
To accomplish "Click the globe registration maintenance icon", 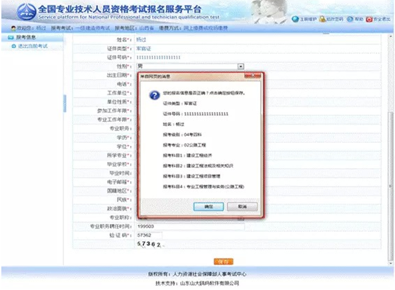I will 295,19.
